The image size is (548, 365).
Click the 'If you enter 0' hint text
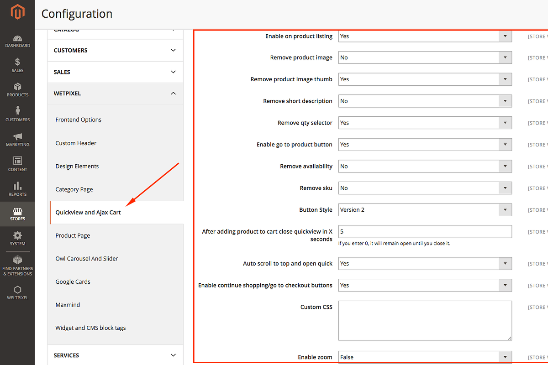(394, 244)
